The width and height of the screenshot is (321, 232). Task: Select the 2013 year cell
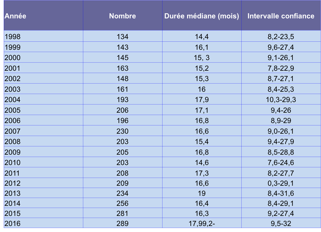[x=13, y=194]
